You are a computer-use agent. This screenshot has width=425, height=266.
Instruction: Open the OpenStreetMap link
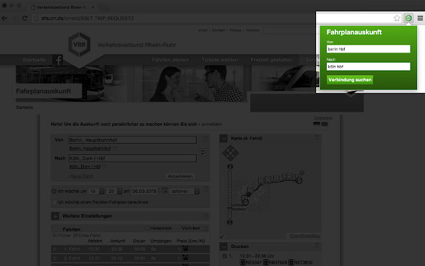[305, 236]
